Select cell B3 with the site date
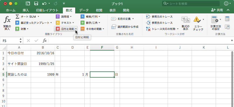 (x=43, y=64)
